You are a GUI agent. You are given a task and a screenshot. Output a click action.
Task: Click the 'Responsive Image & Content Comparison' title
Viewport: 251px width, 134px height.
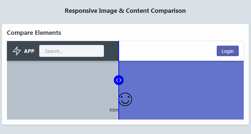pyautogui.click(x=125, y=11)
